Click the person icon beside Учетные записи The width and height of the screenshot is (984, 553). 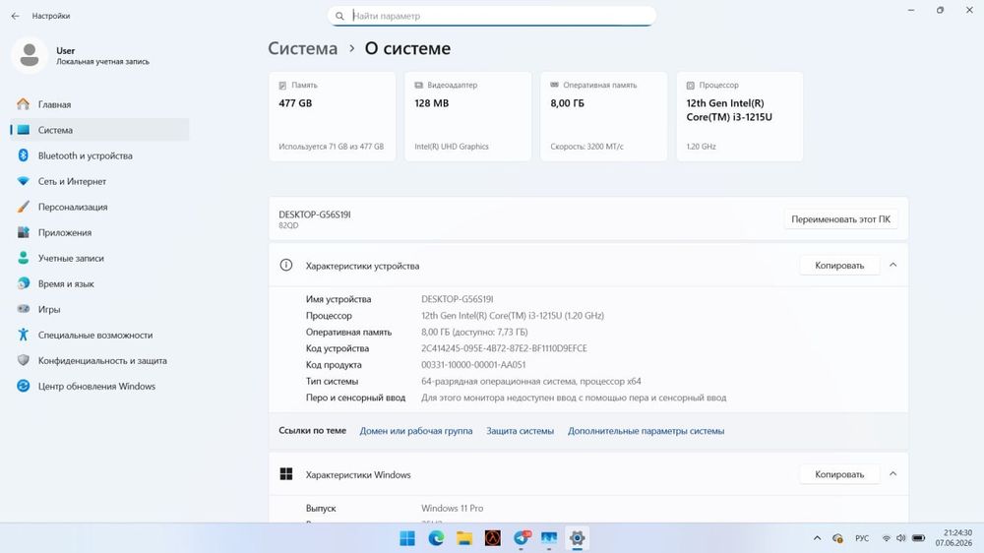point(24,258)
